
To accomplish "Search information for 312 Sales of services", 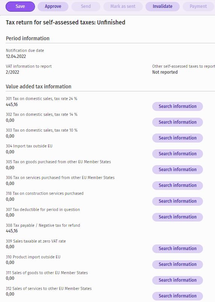I will (177, 296).
